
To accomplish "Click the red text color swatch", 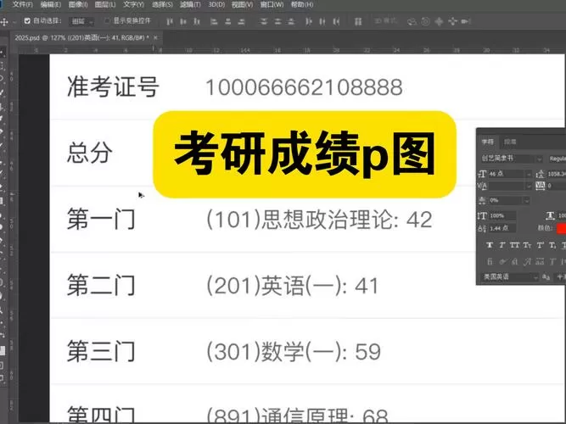I will pos(561,228).
